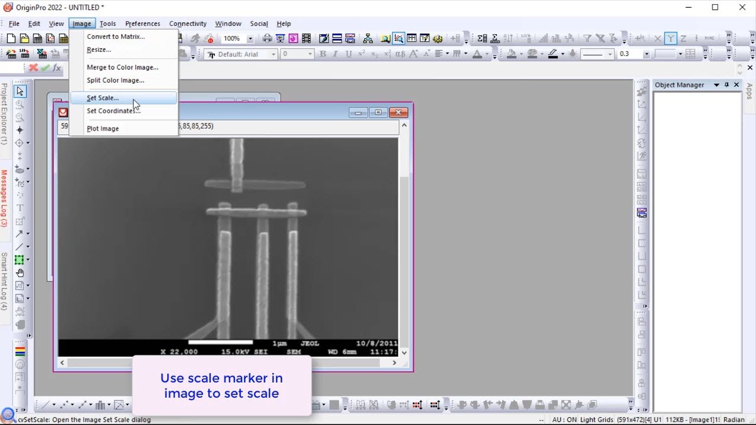Viewport: 756px width, 425px height.
Task: Toggle Bold formatting button
Action: [x=322, y=54]
